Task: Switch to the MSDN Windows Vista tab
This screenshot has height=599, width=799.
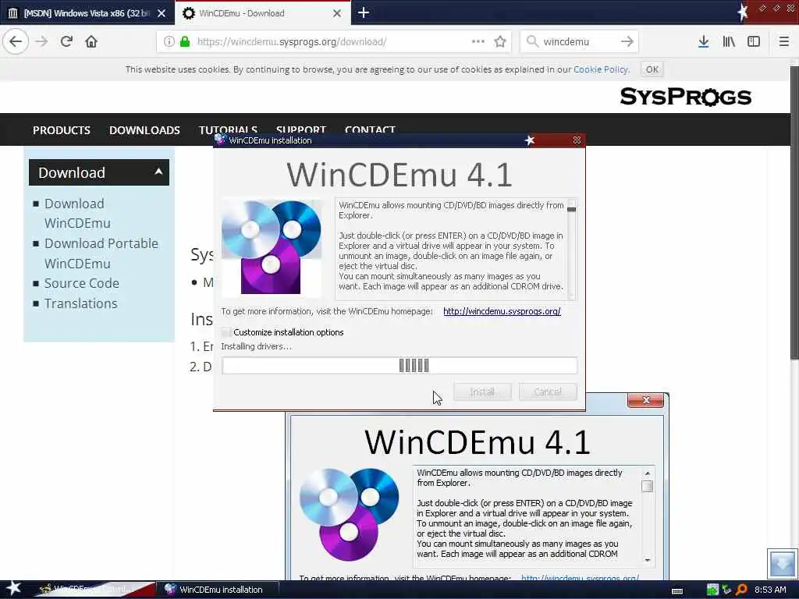Action: click(x=87, y=13)
